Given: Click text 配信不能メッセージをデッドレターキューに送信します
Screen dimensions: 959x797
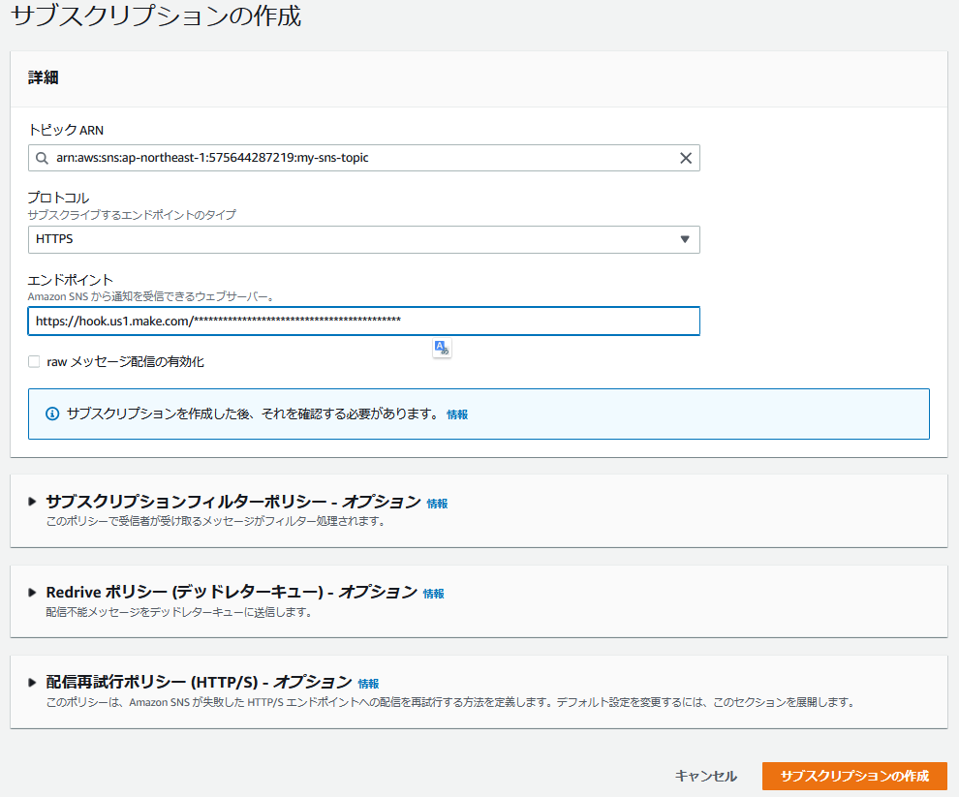Looking at the screenshot, I should tap(179, 612).
